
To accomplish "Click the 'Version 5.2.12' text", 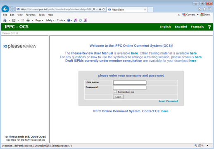I will tap(10, 33).
